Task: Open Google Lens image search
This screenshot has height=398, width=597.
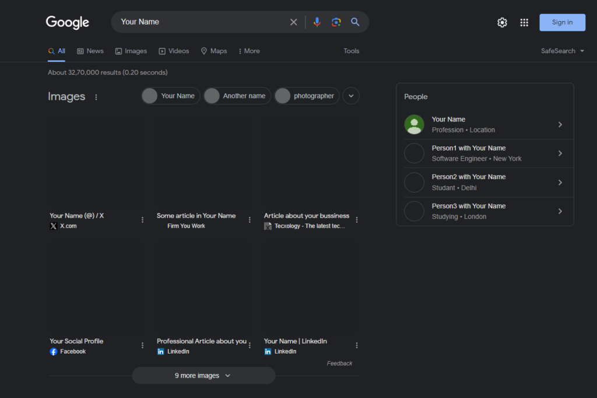Action: 336,22
